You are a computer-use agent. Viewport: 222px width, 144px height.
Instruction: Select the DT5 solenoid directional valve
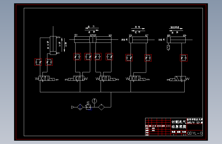point(179,79)
